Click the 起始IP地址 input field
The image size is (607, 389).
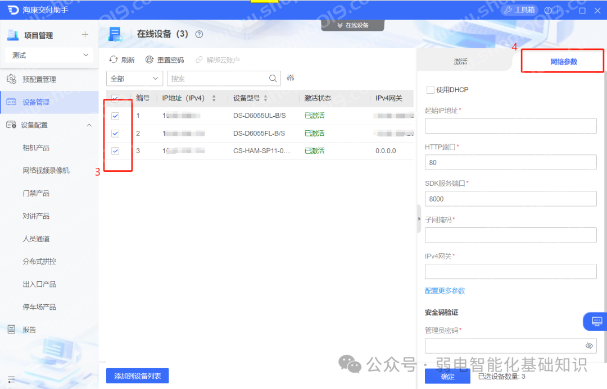pyautogui.click(x=510, y=126)
